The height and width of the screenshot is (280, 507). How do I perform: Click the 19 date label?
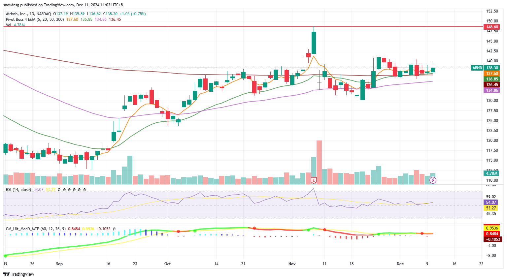coord(5,264)
